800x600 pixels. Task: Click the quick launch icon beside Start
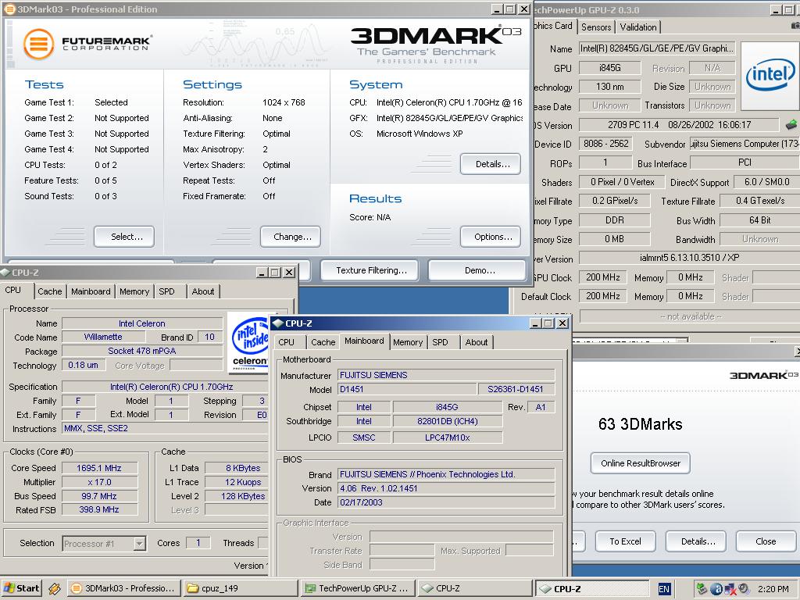(55, 588)
